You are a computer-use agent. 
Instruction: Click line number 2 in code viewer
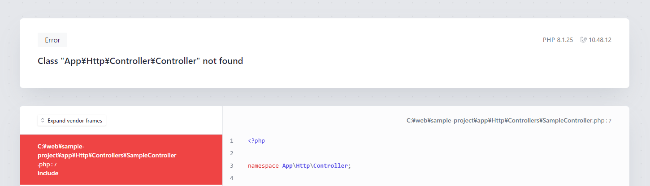[x=232, y=153]
